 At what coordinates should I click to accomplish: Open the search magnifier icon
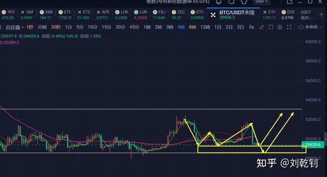click(x=231, y=2)
